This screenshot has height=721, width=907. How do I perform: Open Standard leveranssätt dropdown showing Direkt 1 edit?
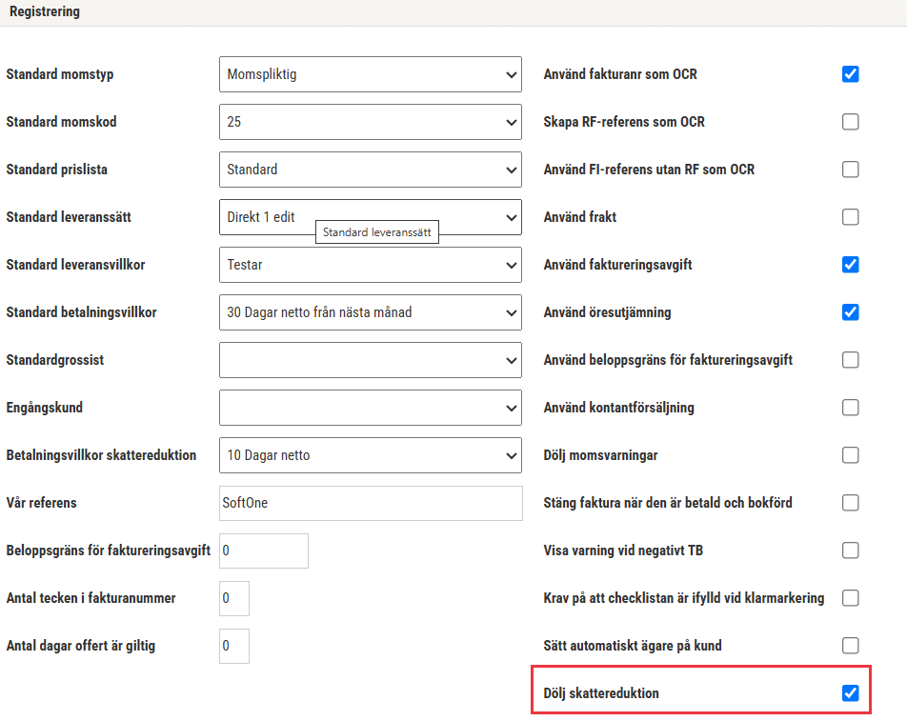point(371,217)
